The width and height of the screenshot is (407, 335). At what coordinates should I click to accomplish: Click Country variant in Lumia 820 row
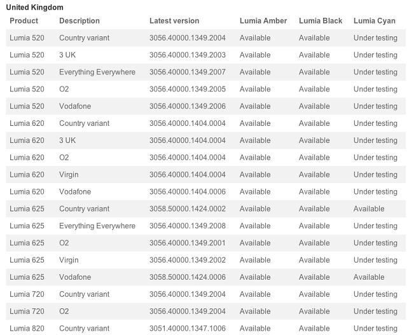point(84,329)
